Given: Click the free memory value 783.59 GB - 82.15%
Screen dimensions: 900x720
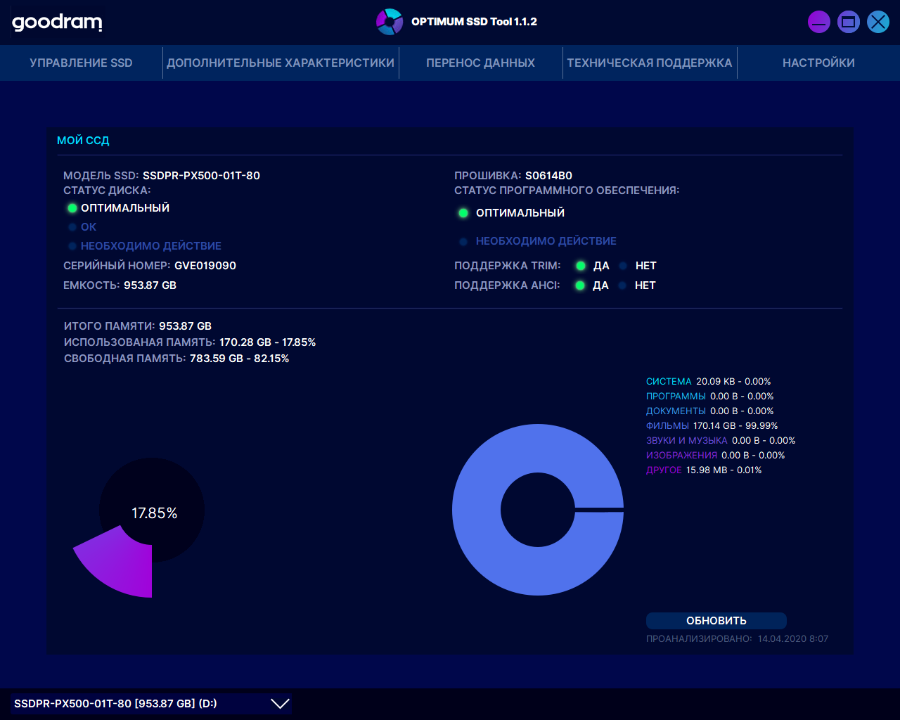Looking at the screenshot, I should tap(239, 359).
